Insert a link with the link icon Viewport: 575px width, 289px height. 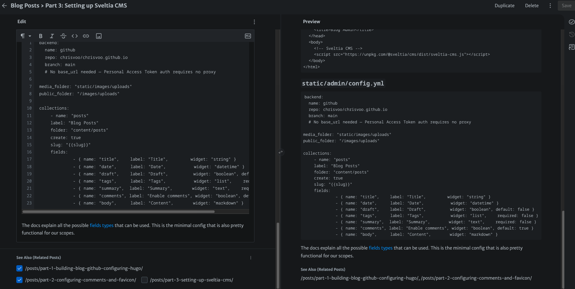tap(86, 36)
